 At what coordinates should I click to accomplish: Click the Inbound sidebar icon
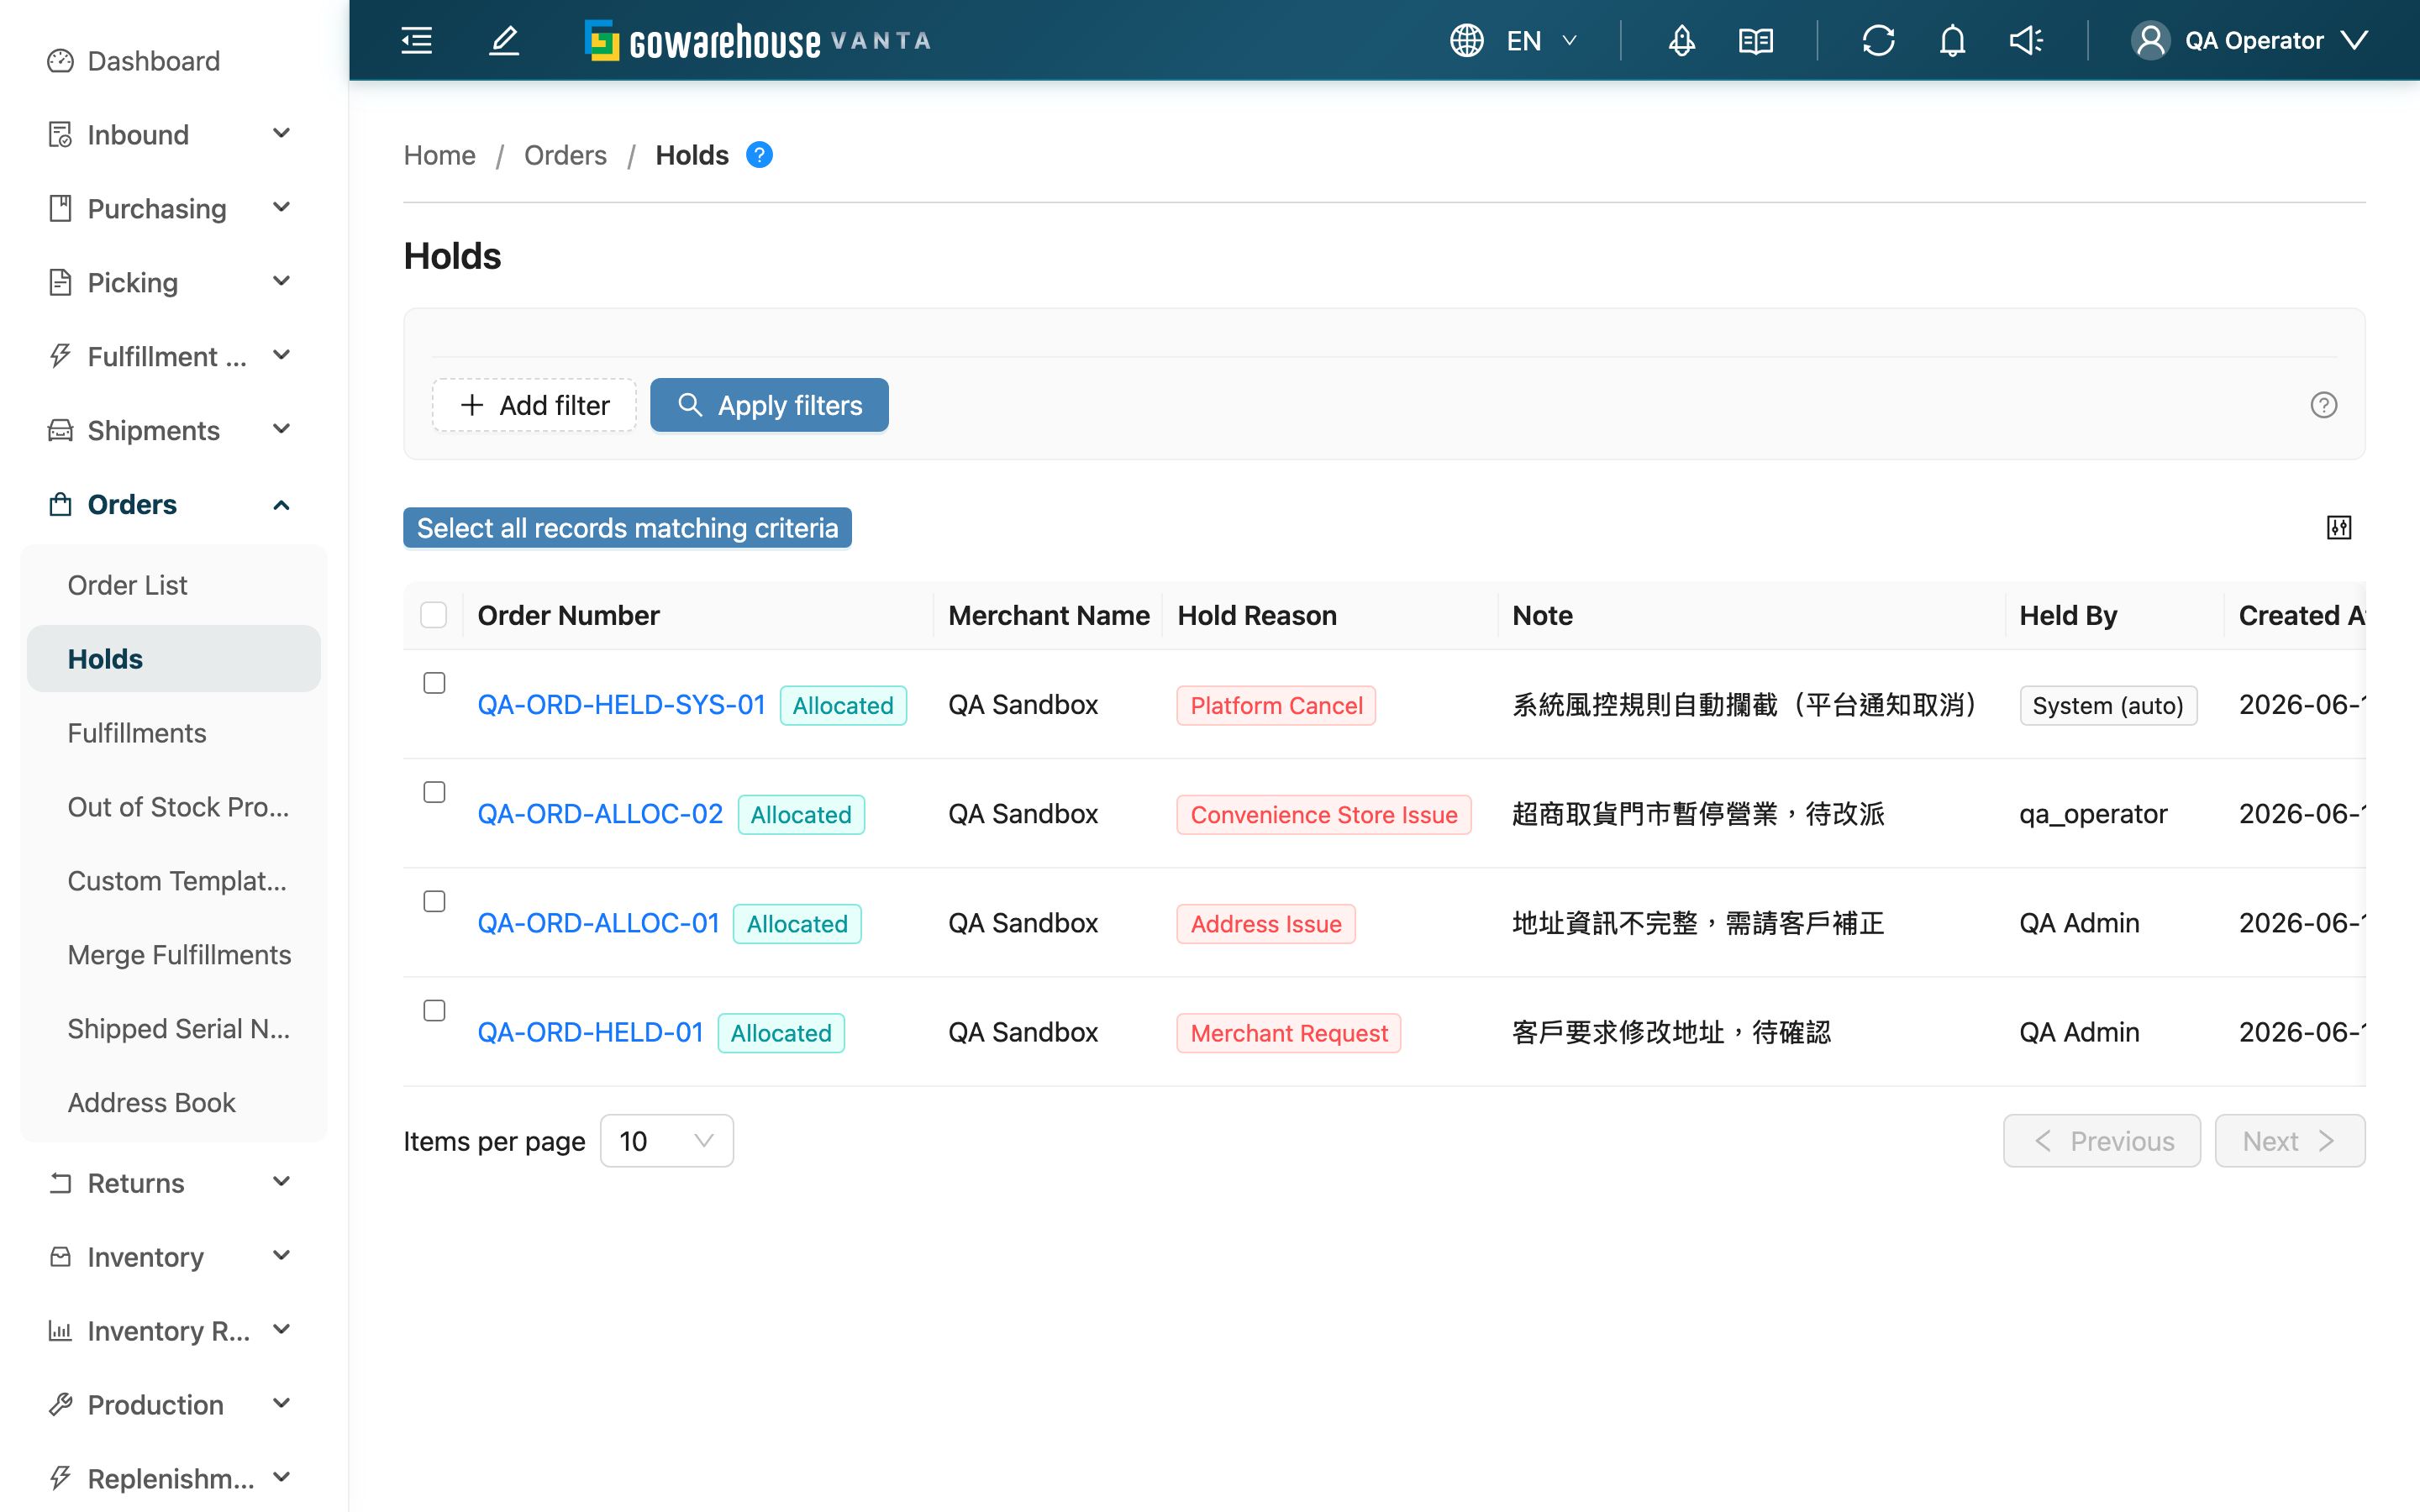[60, 134]
